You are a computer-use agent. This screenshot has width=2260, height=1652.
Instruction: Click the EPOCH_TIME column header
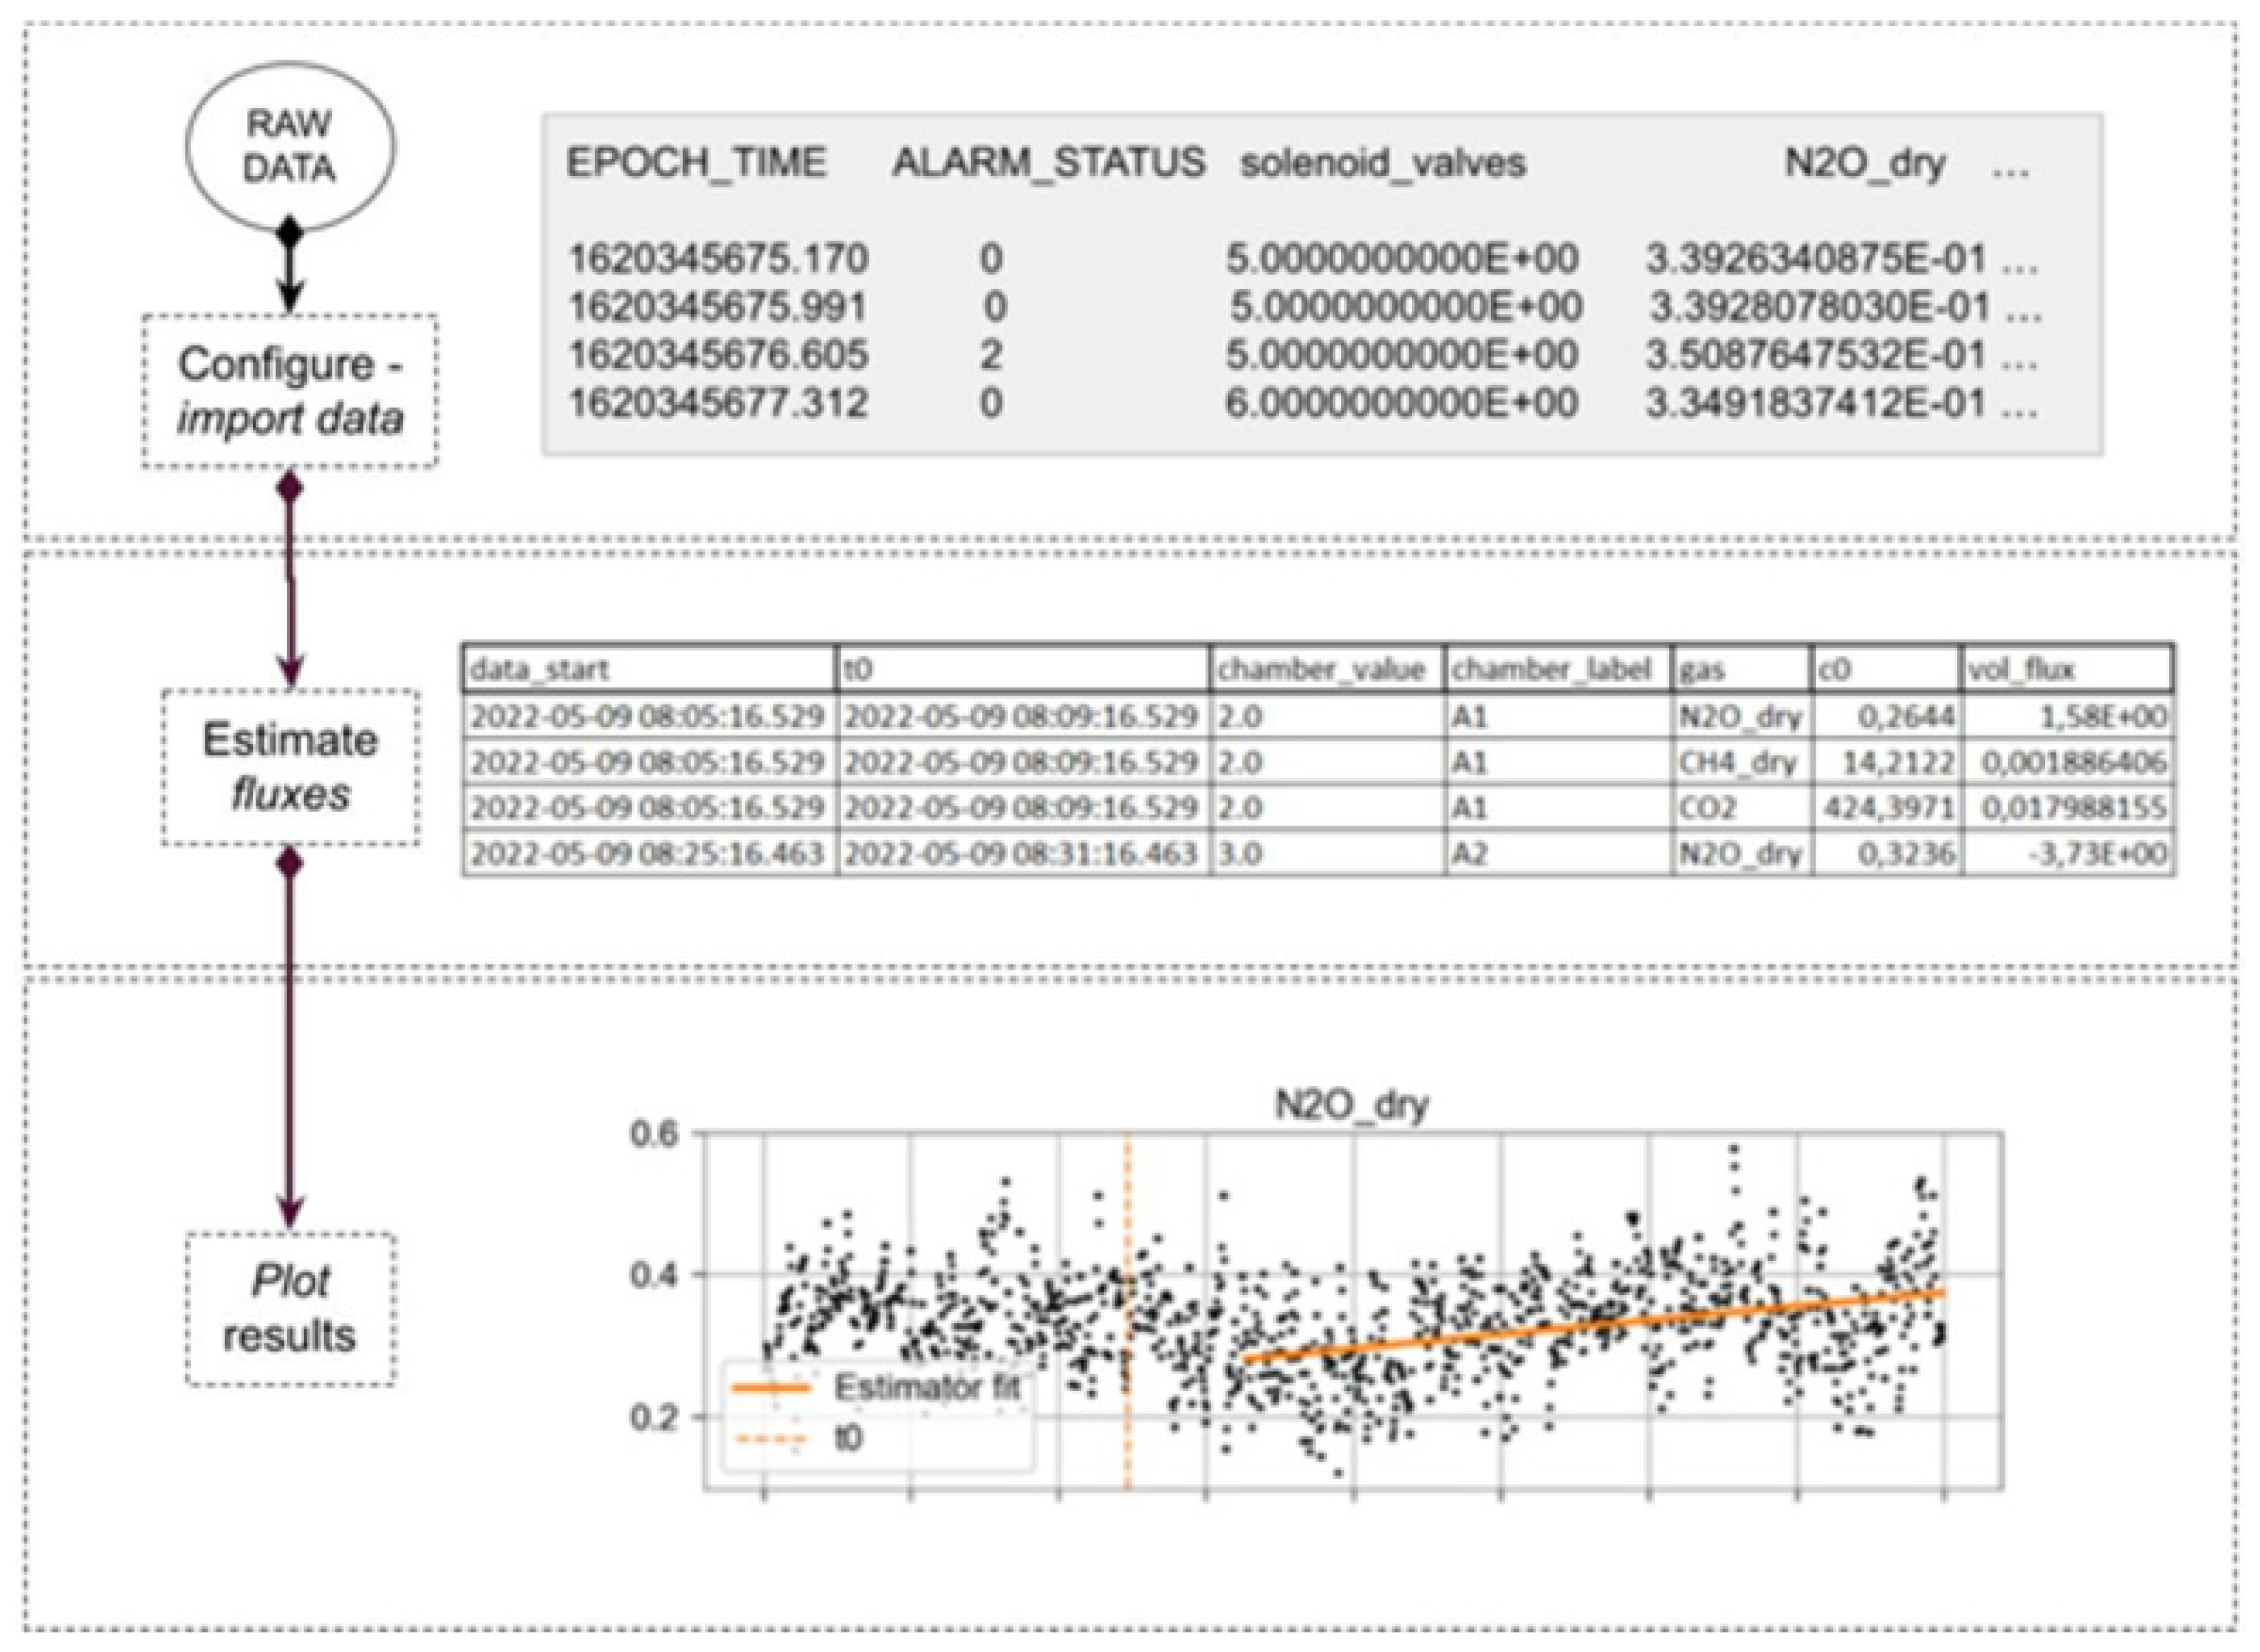696,162
